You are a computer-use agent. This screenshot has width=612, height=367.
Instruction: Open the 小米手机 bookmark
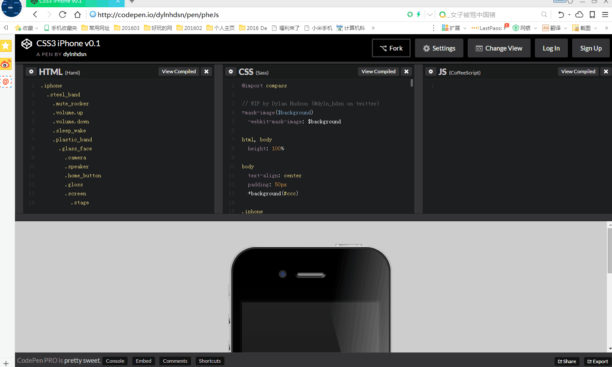pyautogui.click(x=318, y=28)
